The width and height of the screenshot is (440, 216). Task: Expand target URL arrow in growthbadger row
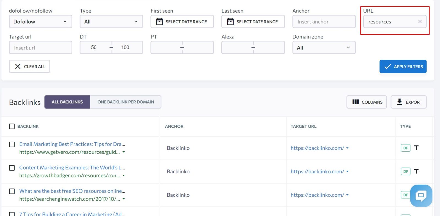(x=347, y=171)
